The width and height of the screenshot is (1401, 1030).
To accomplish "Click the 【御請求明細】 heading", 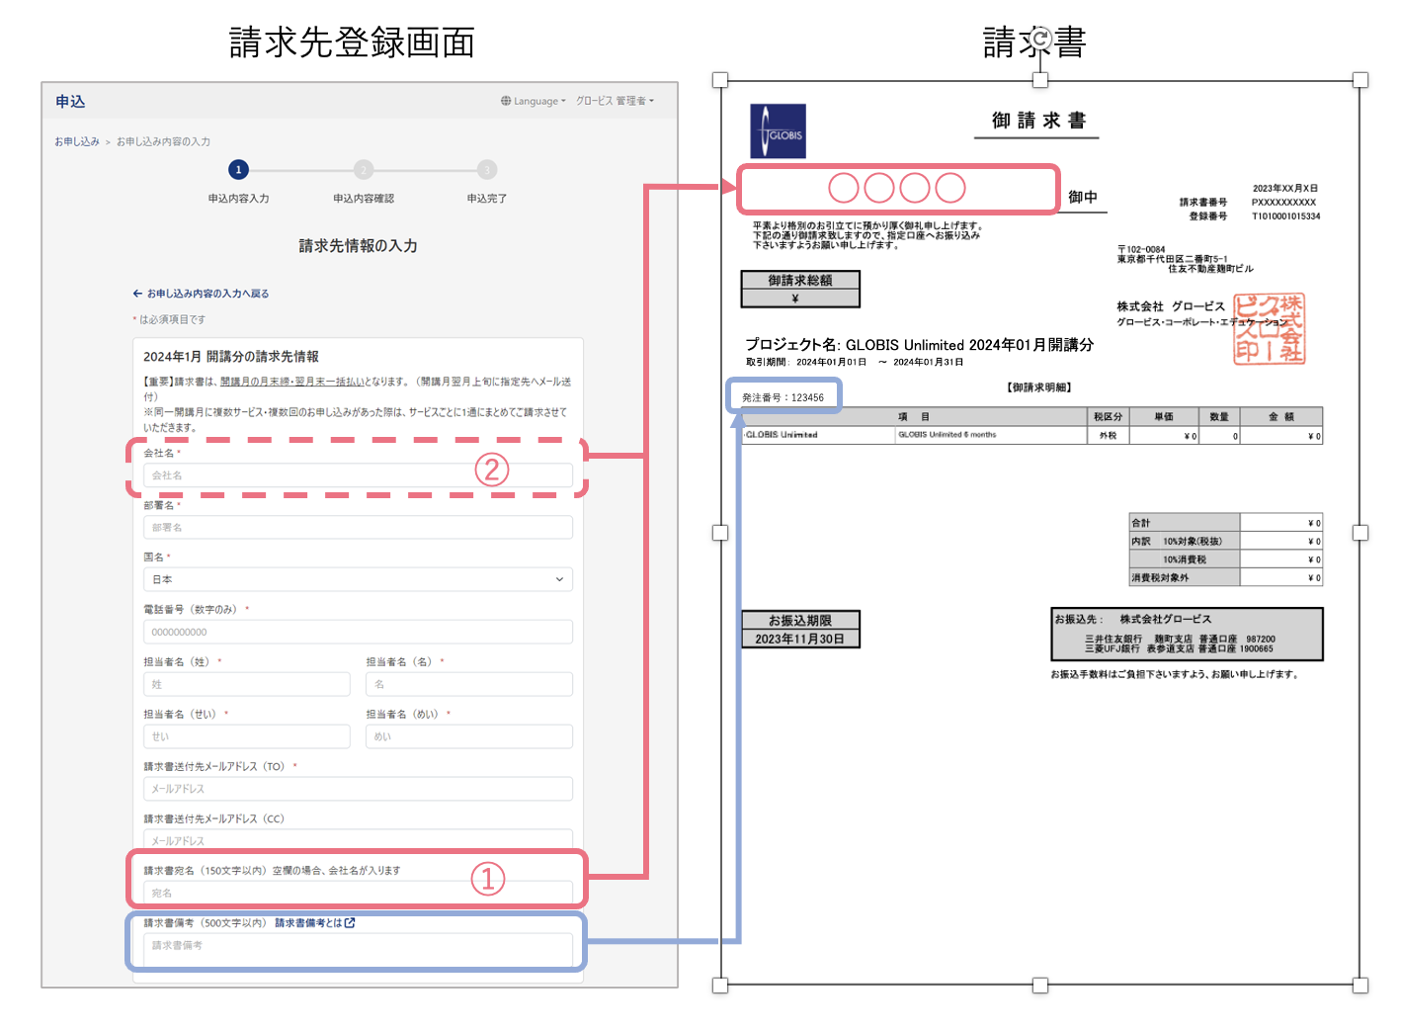I will (x=1039, y=387).
